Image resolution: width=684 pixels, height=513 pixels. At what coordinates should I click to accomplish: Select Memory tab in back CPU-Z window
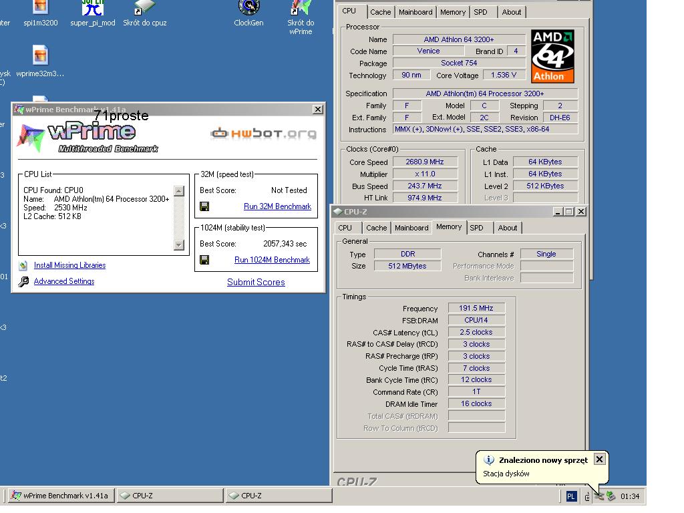[x=453, y=12]
